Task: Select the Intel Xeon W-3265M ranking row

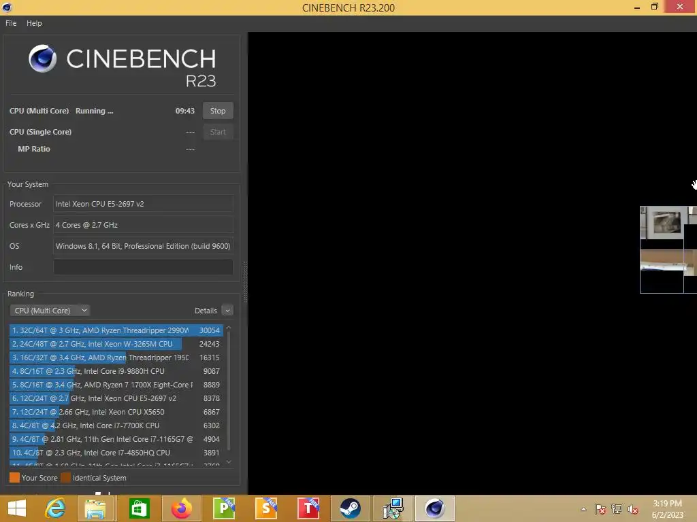Action: coord(116,344)
